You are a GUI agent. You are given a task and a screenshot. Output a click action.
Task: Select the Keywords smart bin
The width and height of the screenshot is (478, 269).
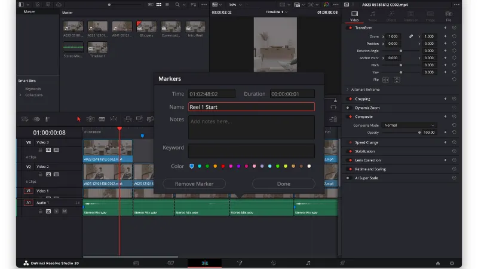pos(33,88)
